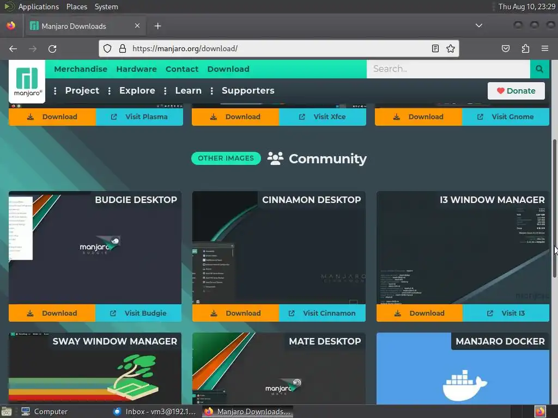The image size is (558, 418).
Task: Reload the page with the refresh icon
Action: [52, 48]
